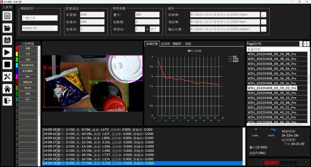Click the magenta bounding box on cup lid

124,68
